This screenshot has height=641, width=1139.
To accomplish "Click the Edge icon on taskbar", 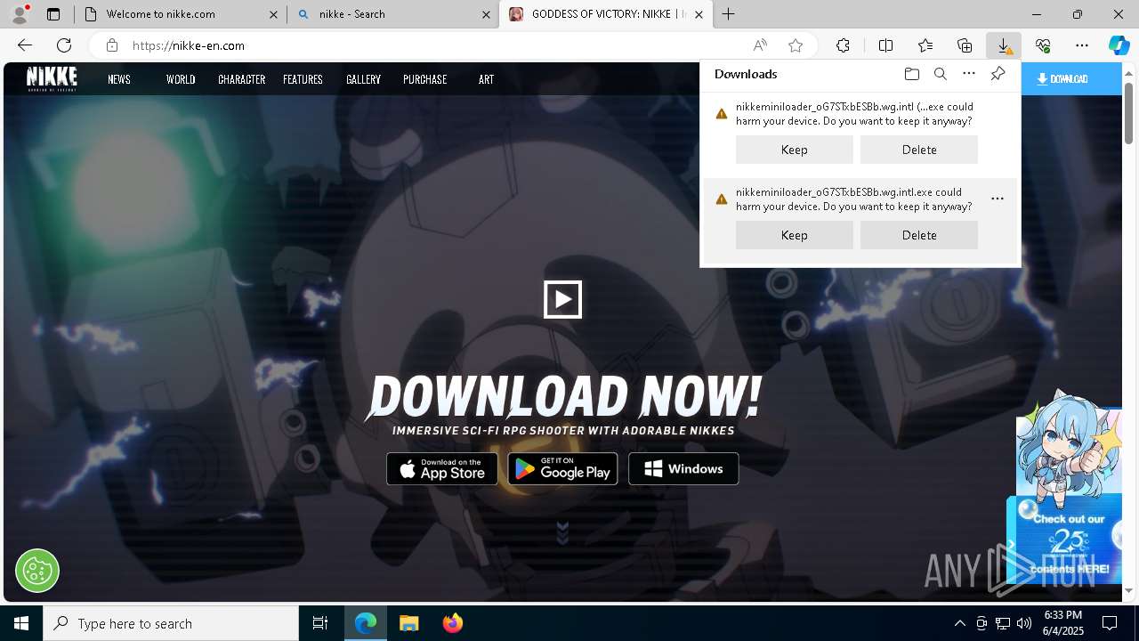I will tap(366, 623).
